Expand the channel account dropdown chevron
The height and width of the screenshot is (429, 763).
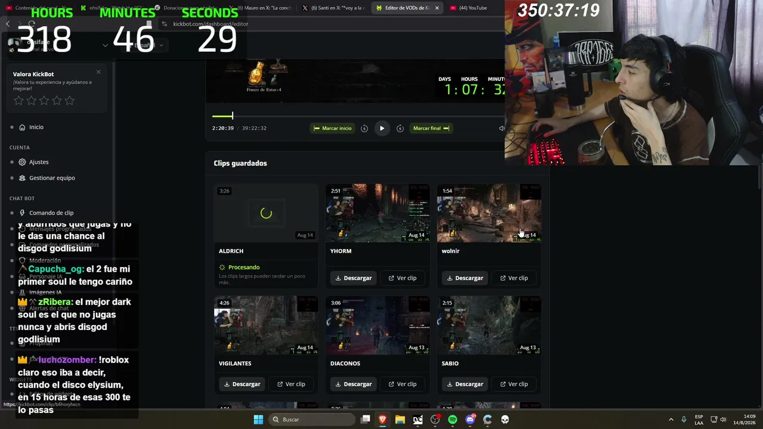(x=105, y=45)
